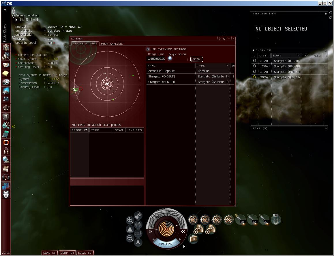Click the PF-QHK destination system link
The height and width of the screenshot is (256, 334).
coord(53,59)
